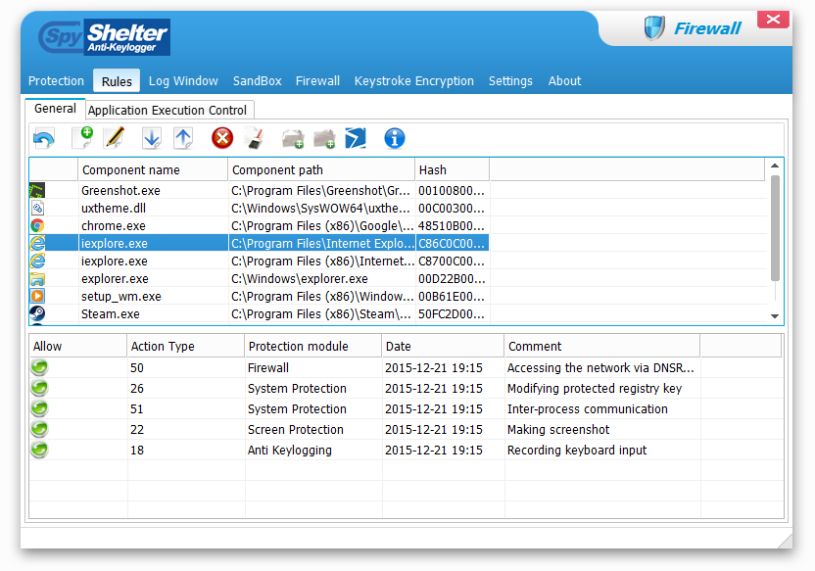Select the Rules tab
This screenshot has width=815, height=571.
(117, 81)
